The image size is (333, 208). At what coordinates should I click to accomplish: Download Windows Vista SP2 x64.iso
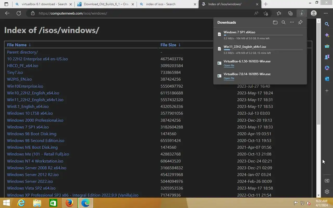pos(31,188)
